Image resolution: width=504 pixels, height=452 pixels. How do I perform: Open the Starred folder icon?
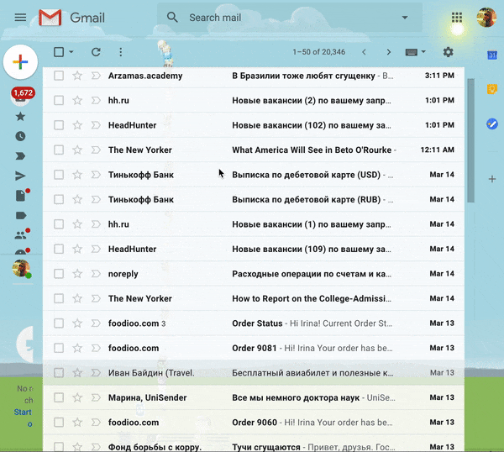(x=20, y=117)
